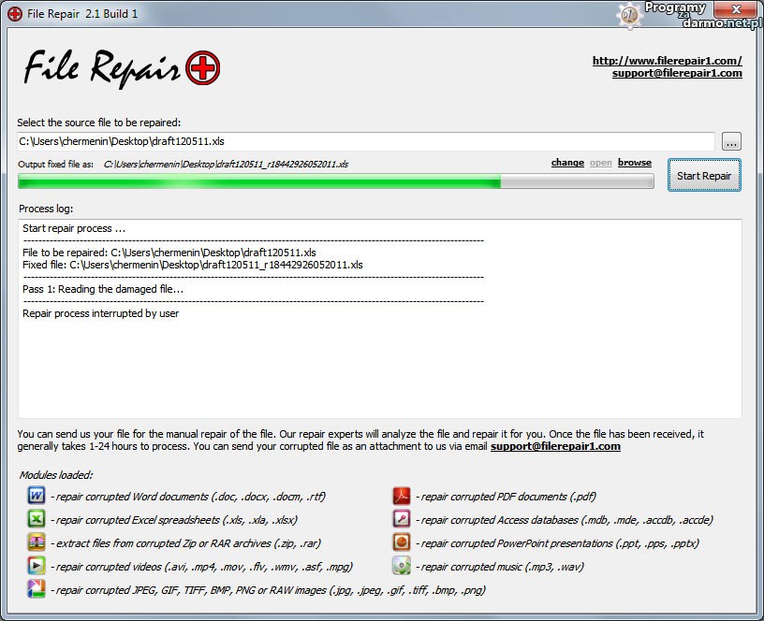Click the green repair progress bar

335,181
